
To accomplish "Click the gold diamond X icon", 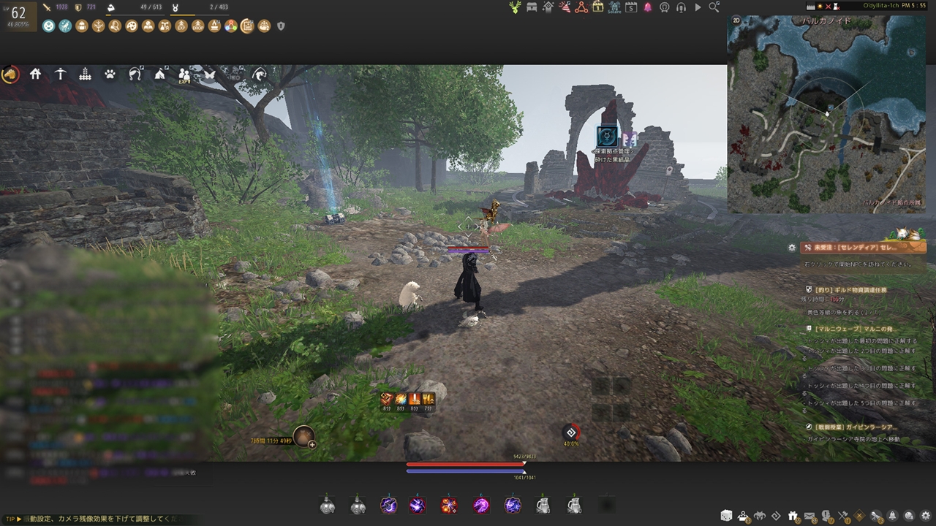I will point(859,516).
